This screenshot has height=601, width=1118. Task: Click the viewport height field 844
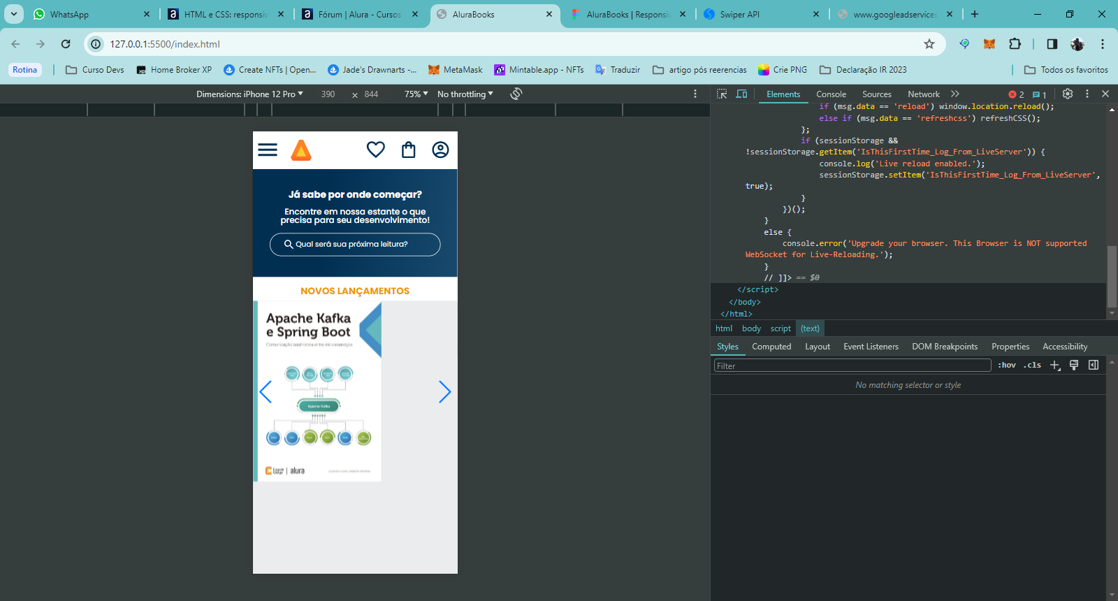[372, 94]
